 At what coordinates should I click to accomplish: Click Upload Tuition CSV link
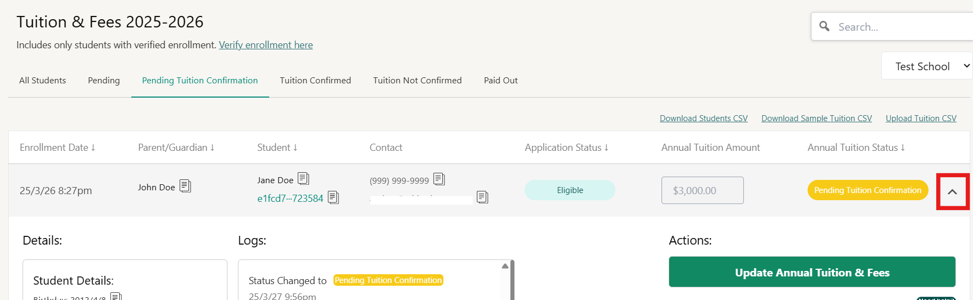[x=921, y=118]
